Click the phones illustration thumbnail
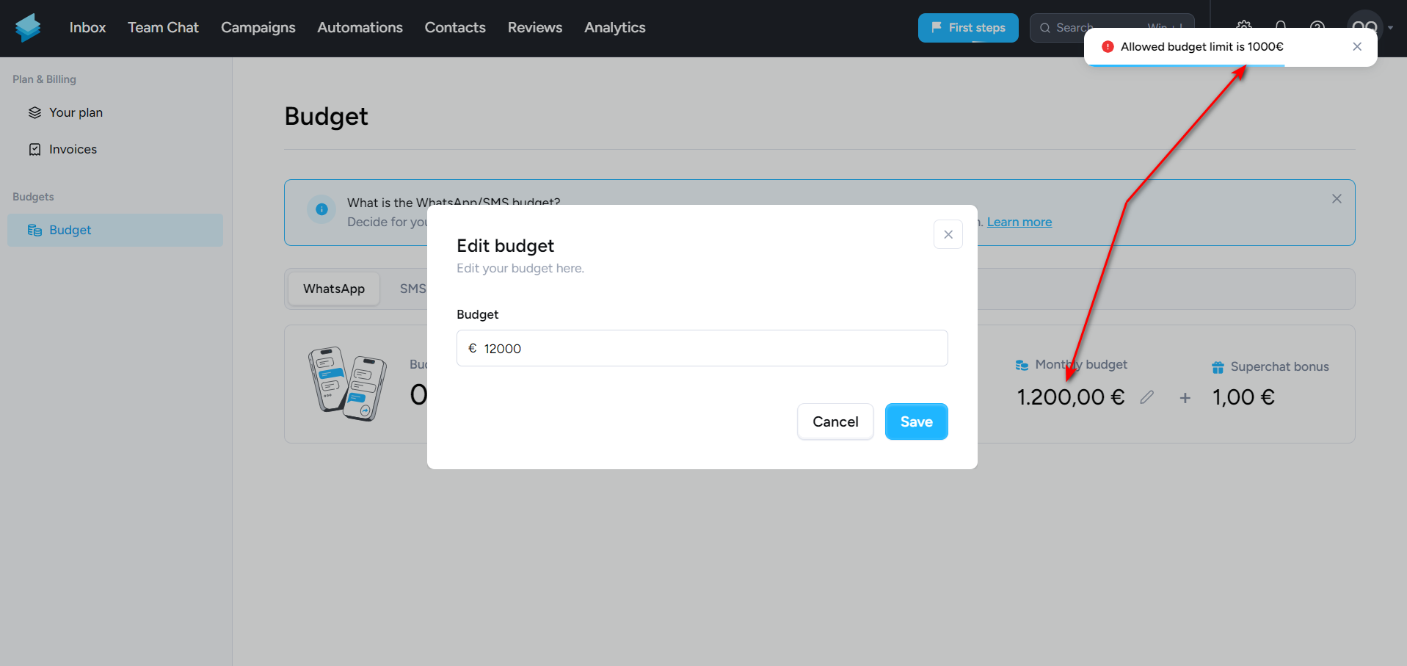Screen dimensions: 1407x666 347,383
